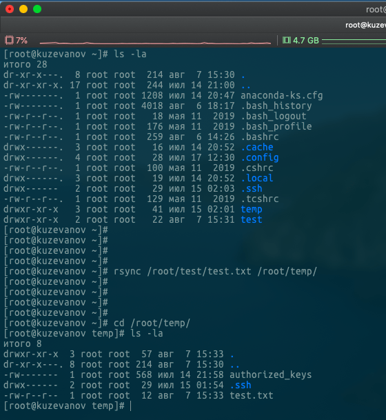Click the rsync command line text
The height and width of the screenshot is (420, 386).
pos(215,271)
